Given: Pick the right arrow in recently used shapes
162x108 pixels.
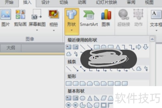Looking at the screenshot, I should pyautogui.click(x=139, y=47).
